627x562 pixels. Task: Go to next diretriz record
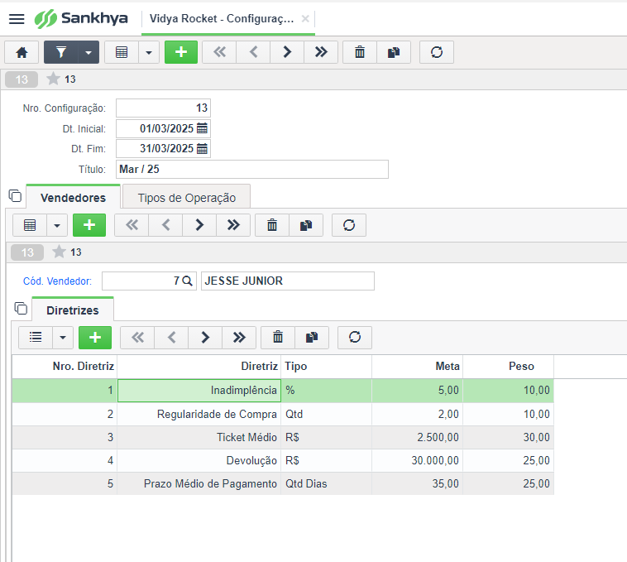click(205, 338)
